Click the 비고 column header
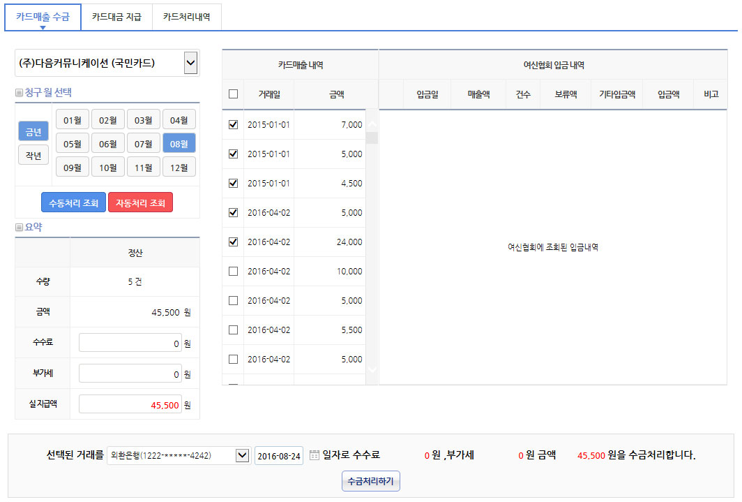Image resolution: width=742 pixels, height=502 pixels. point(711,94)
